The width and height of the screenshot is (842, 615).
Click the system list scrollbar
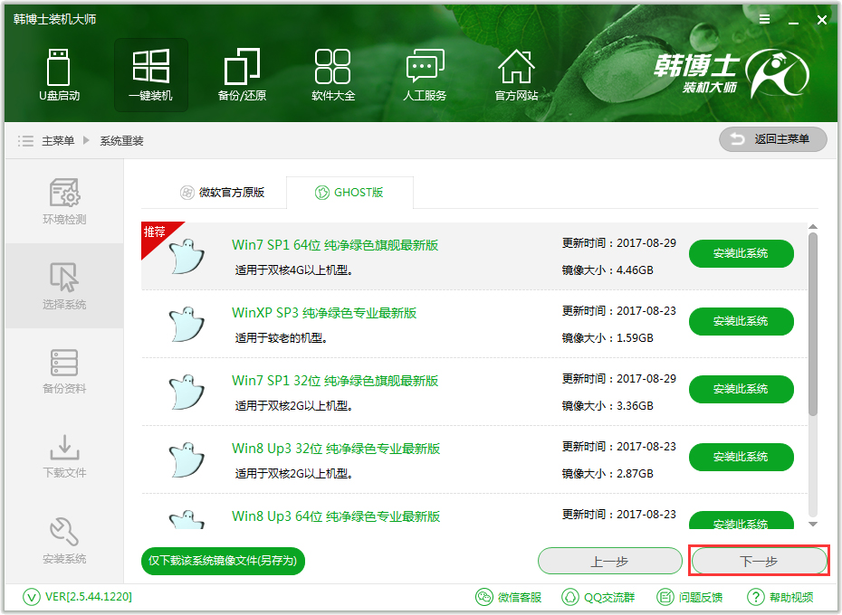pyautogui.click(x=813, y=317)
